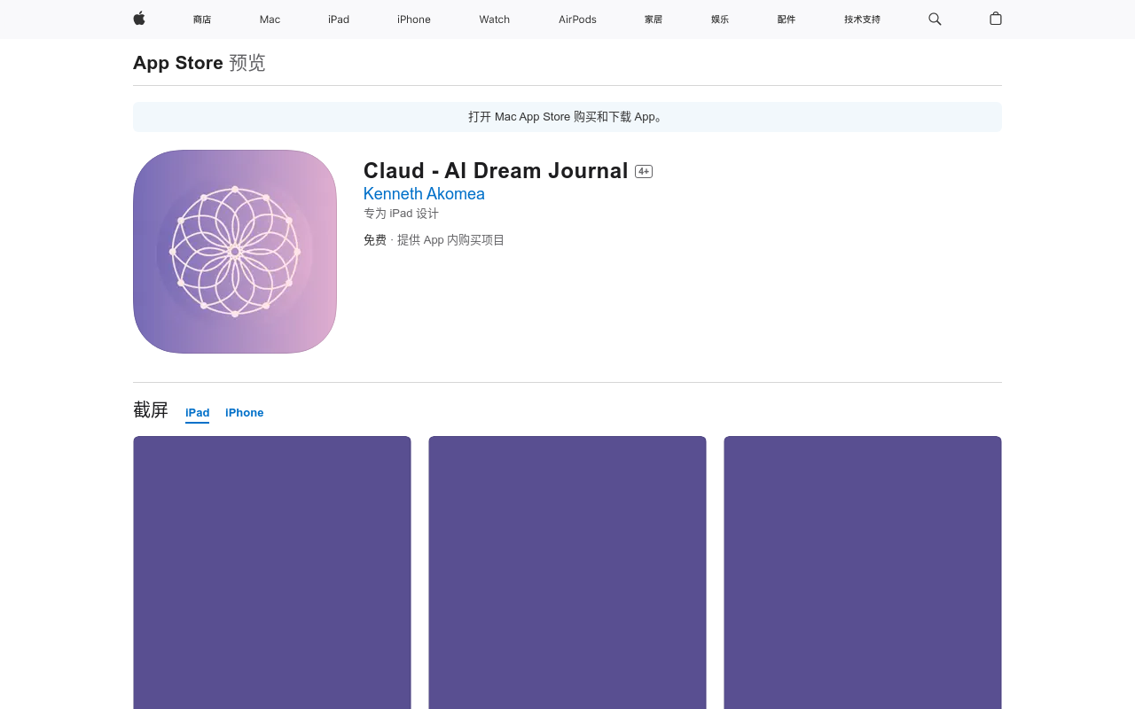Open the iPhone nav menu item

pos(414,19)
